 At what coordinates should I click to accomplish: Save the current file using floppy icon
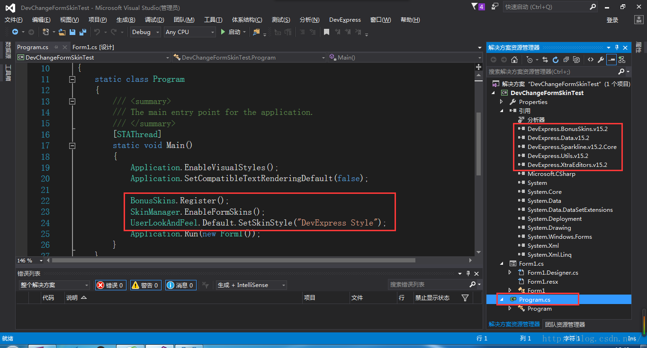click(x=72, y=32)
